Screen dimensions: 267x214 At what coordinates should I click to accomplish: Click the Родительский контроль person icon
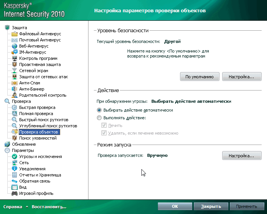(x=15, y=95)
